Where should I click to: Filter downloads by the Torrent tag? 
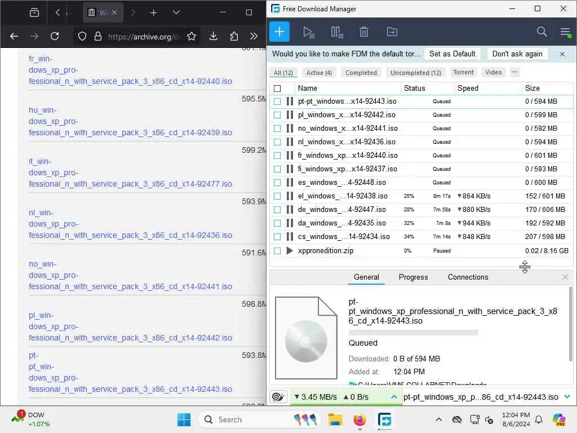tap(463, 72)
